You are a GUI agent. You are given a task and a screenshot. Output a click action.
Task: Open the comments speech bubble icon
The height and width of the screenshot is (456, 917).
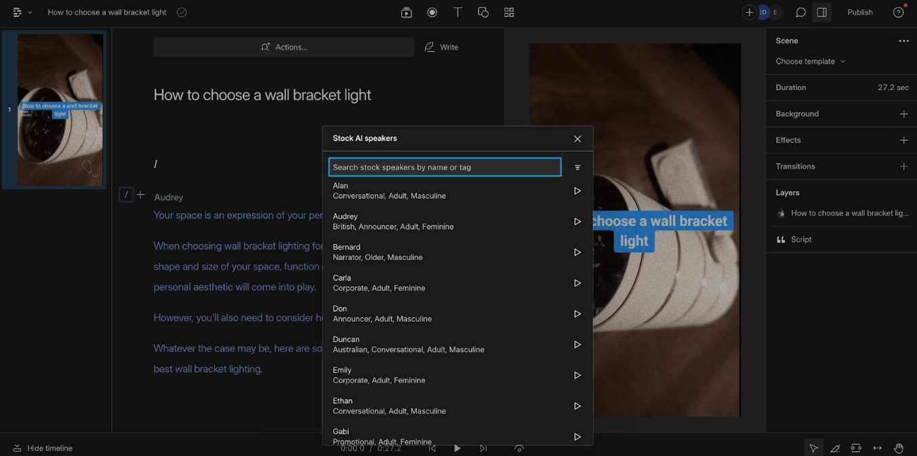point(800,12)
